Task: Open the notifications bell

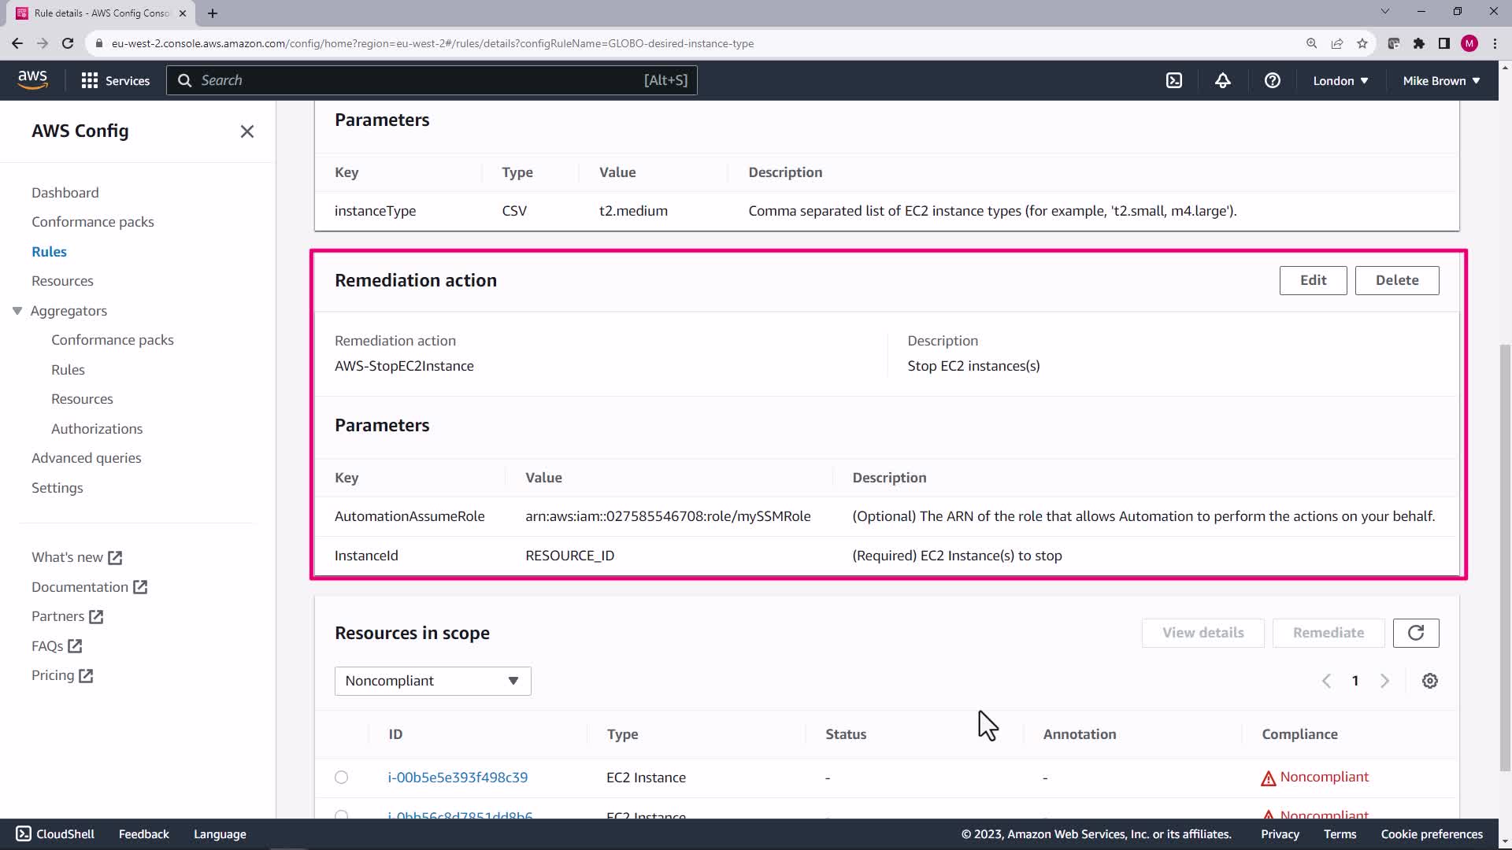Action: coord(1222,80)
